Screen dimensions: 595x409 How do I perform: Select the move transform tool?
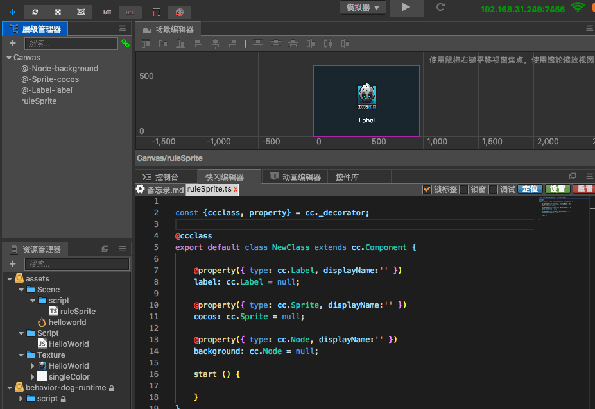12,12
